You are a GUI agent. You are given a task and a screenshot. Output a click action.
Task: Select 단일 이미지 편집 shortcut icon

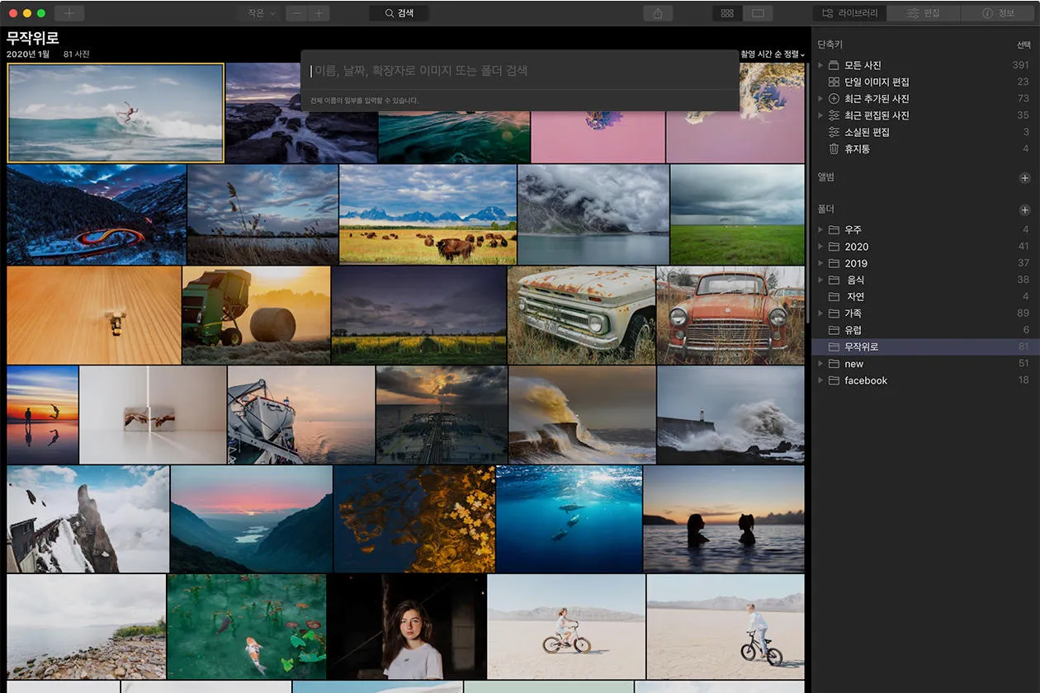834,82
